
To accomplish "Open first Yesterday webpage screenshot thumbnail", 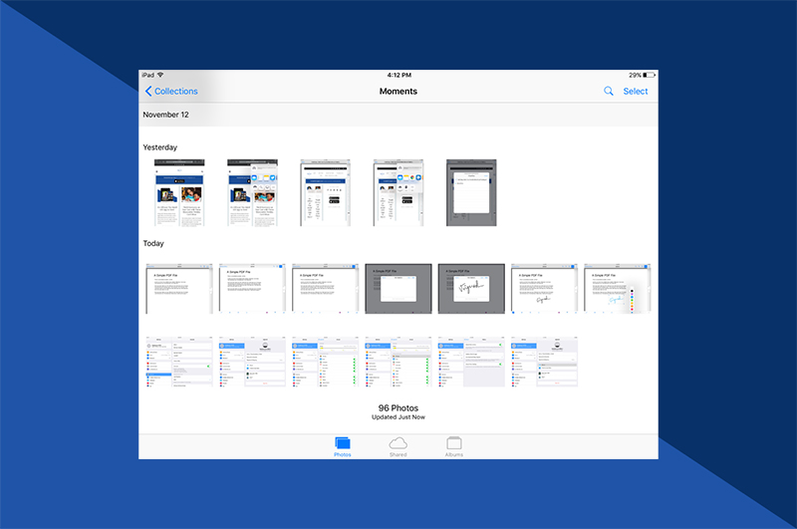I will 179,192.
